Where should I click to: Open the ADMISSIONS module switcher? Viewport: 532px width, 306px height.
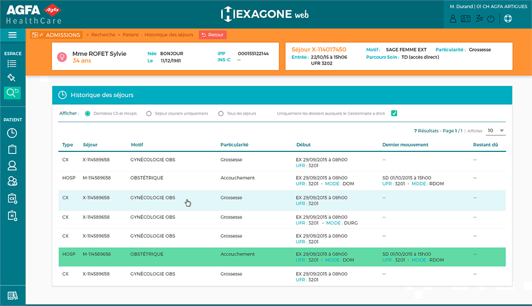tap(56, 35)
